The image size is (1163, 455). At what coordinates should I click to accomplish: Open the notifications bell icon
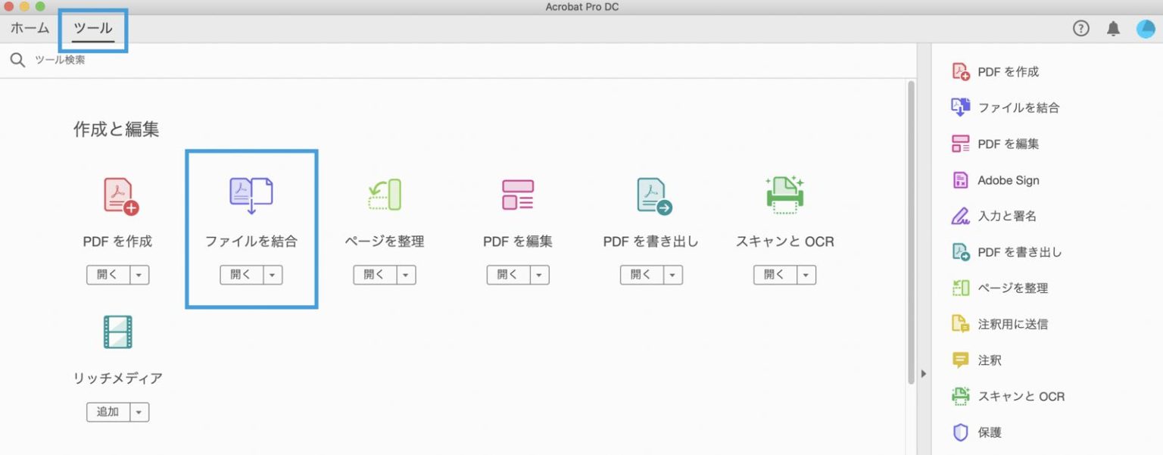1113,29
